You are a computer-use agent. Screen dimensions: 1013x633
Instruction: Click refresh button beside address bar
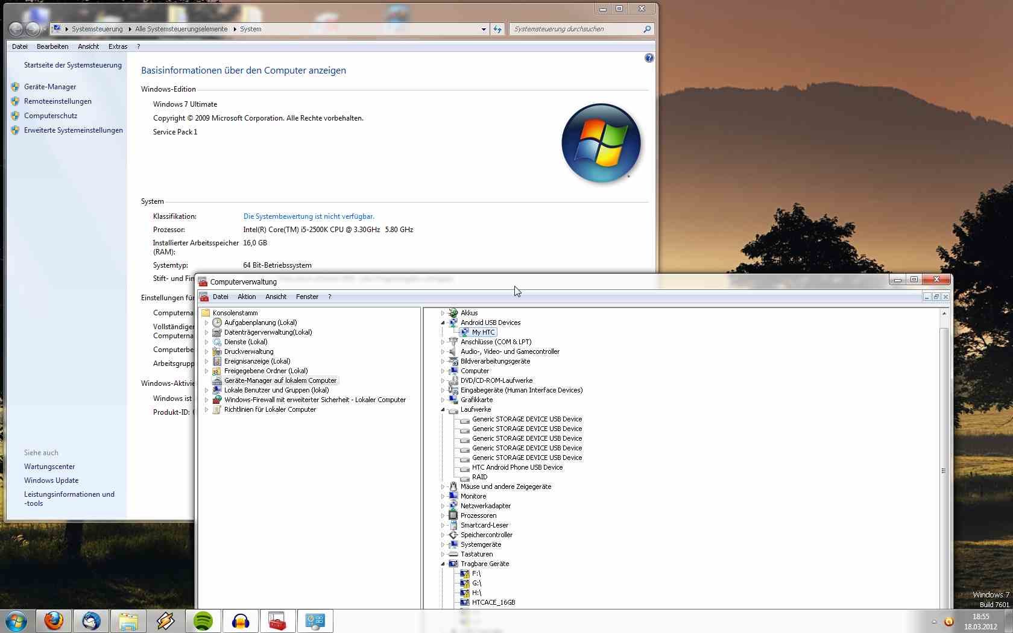(x=497, y=29)
